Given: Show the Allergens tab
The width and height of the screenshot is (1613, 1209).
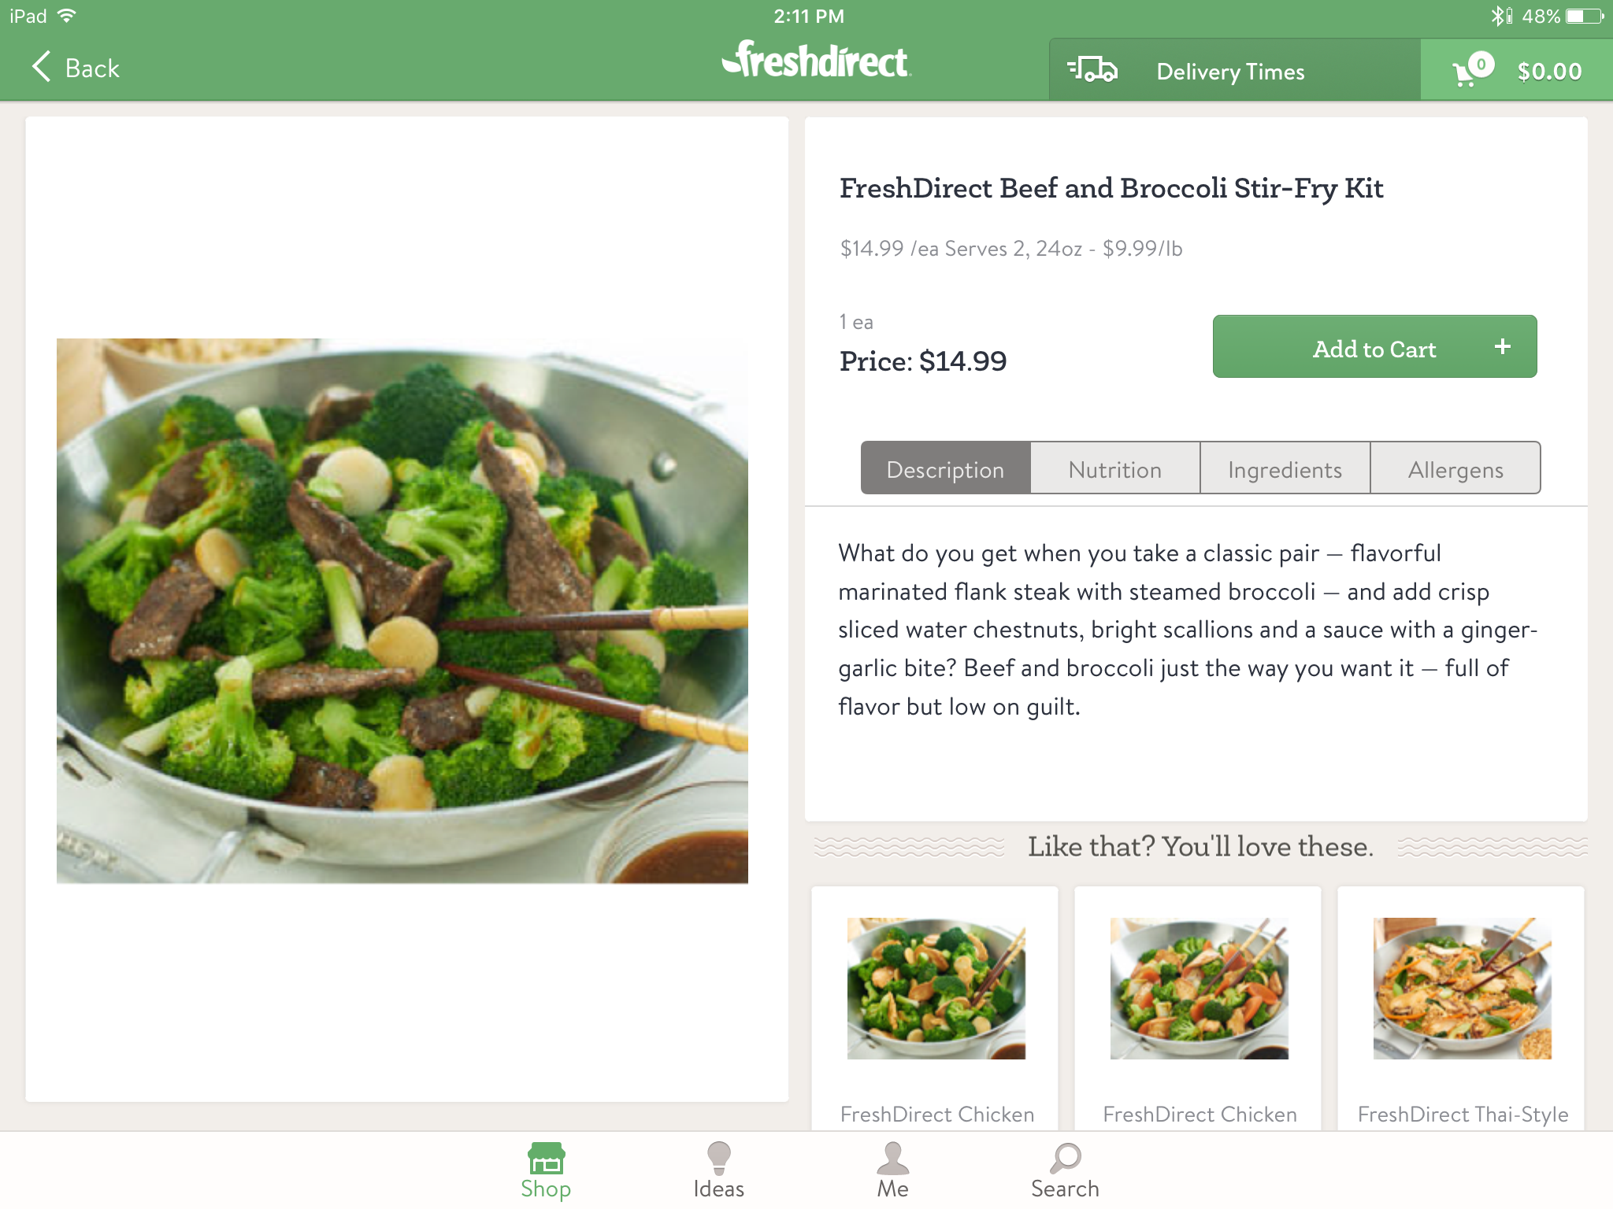Looking at the screenshot, I should tap(1455, 469).
